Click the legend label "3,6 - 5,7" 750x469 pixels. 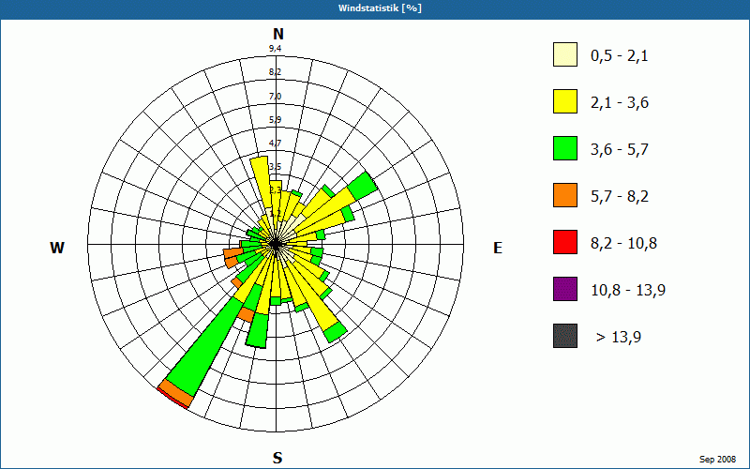tap(620, 150)
